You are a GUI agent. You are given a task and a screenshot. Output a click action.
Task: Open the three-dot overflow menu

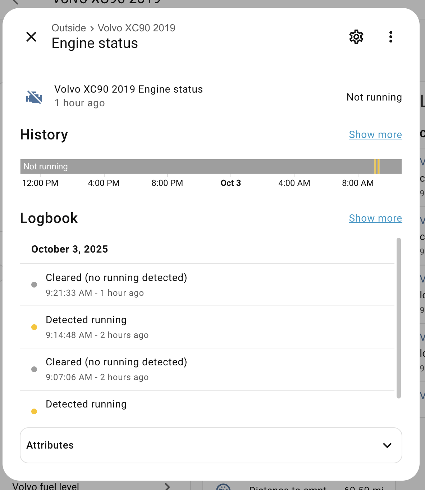[390, 37]
